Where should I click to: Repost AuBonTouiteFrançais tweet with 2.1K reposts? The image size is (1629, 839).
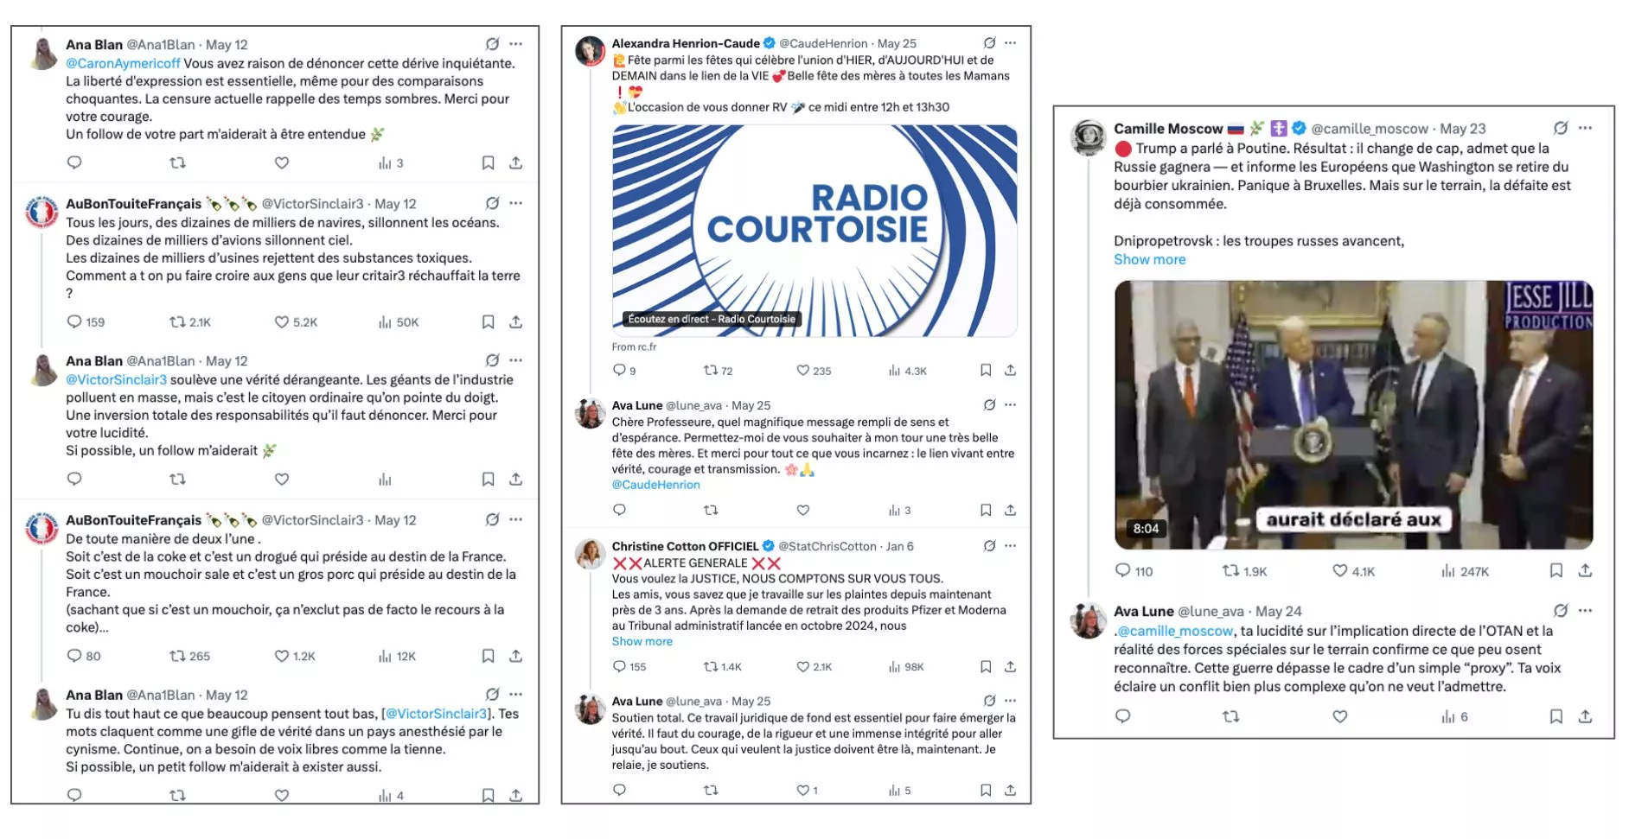click(189, 321)
